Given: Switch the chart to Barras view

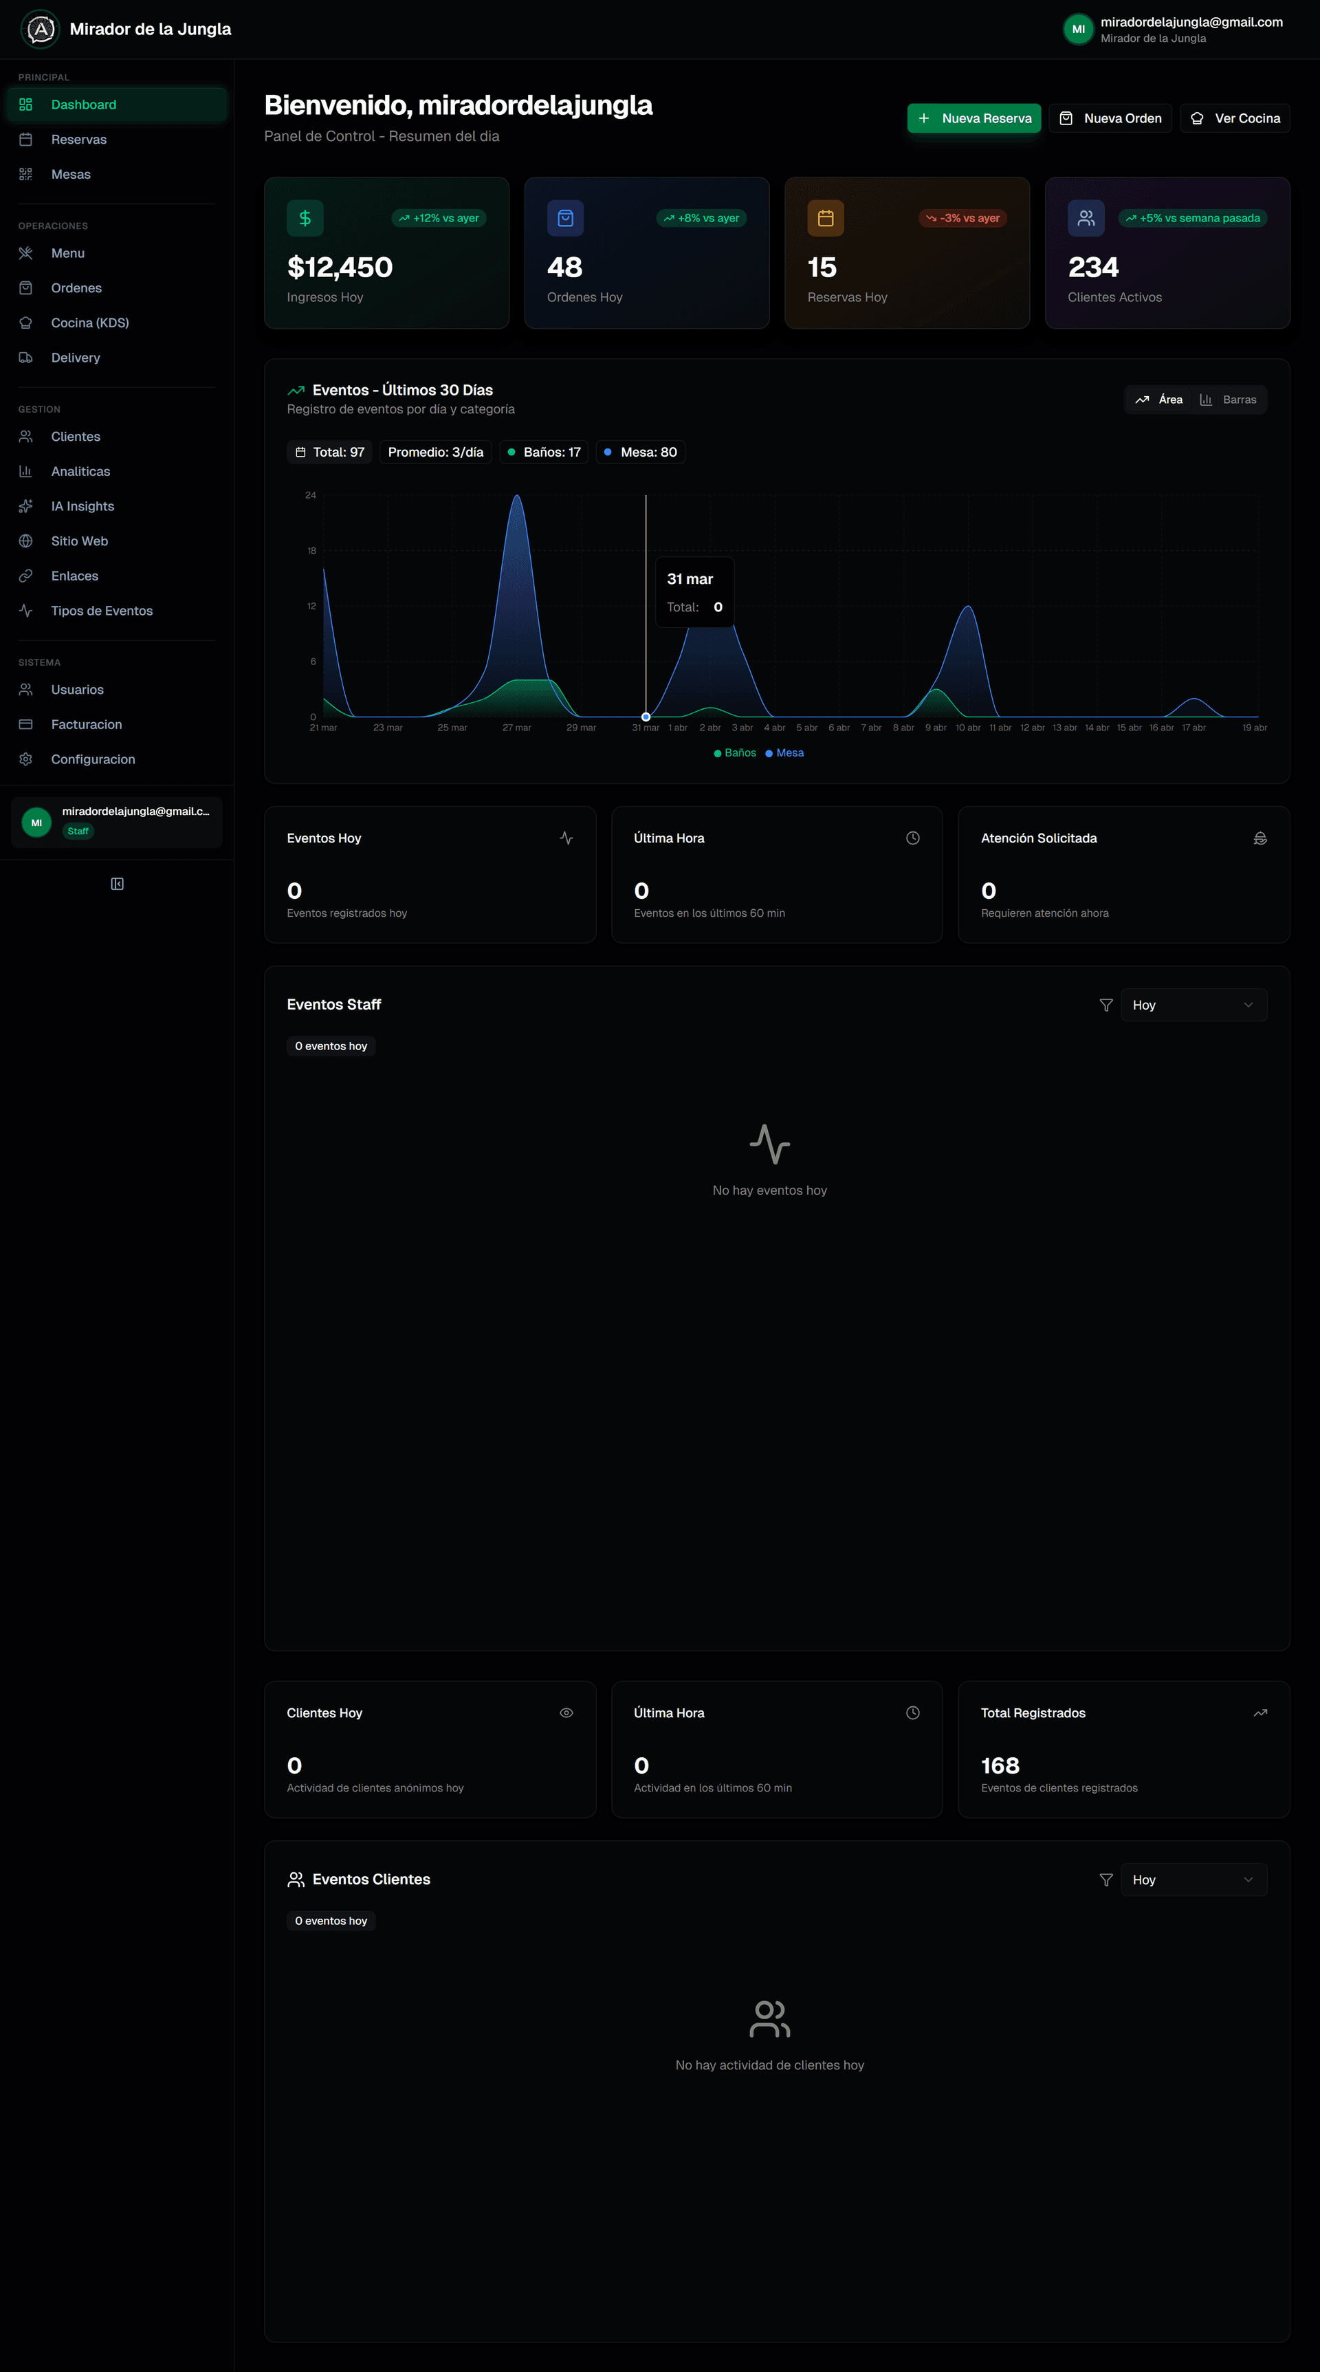Looking at the screenshot, I should [1228, 400].
